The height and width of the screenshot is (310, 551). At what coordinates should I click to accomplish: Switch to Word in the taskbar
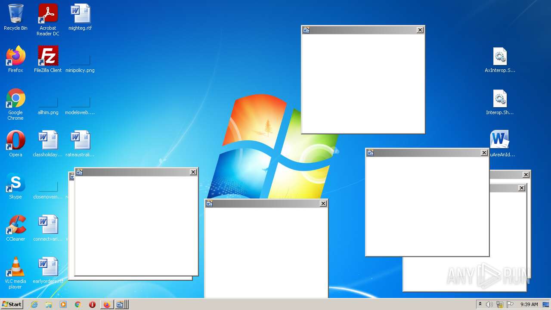tap(121, 304)
